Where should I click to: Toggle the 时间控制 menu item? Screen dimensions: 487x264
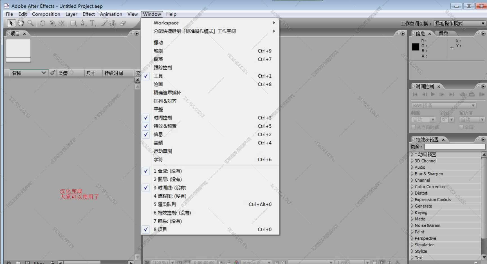[210, 118]
